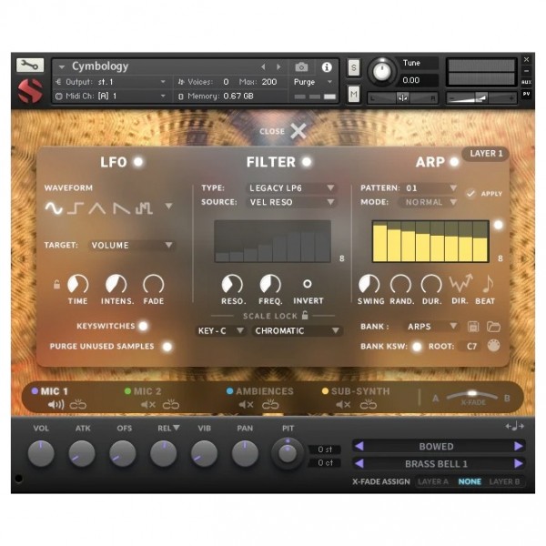Open the filter Type dropdown
Viewport: 546px width, 546px height.
[x=291, y=188]
